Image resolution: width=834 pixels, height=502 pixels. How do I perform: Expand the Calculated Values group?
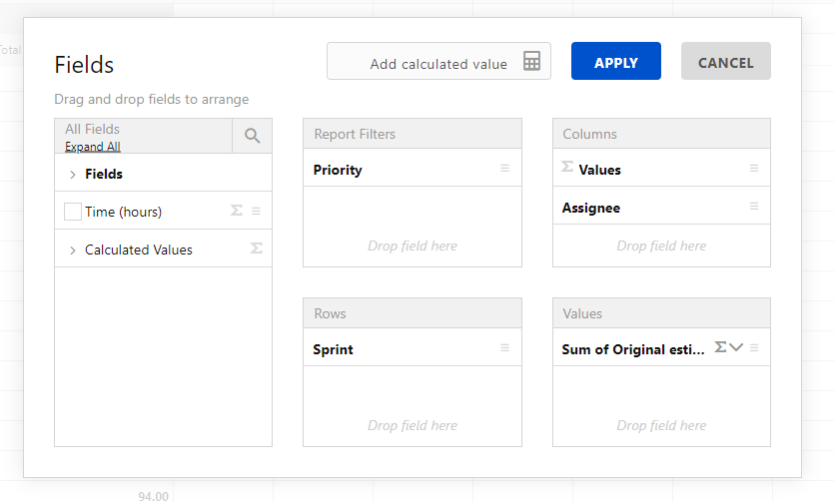click(x=73, y=251)
